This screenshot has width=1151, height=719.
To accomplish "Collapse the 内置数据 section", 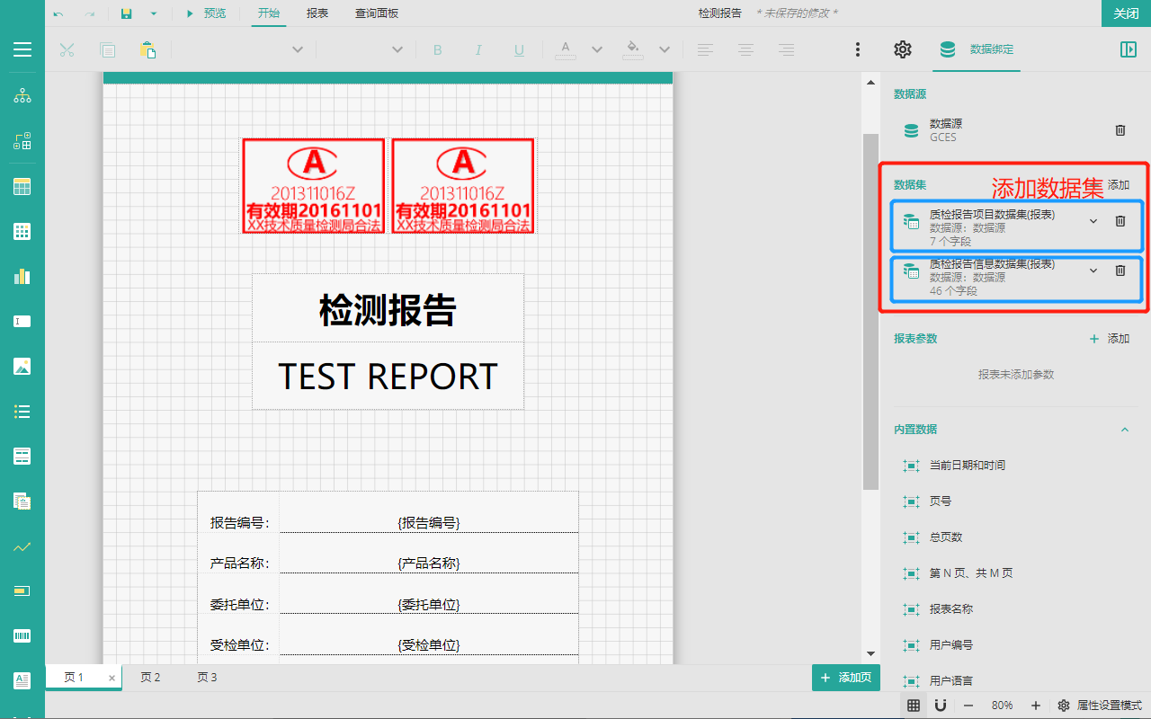I will [x=1124, y=430].
